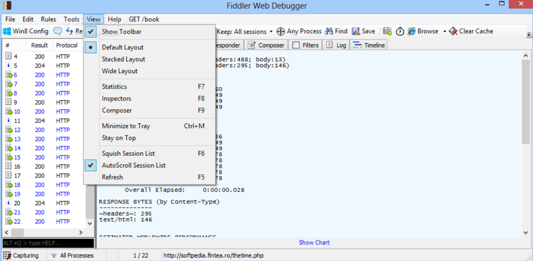Click the Result column header

(x=39, y=45)
